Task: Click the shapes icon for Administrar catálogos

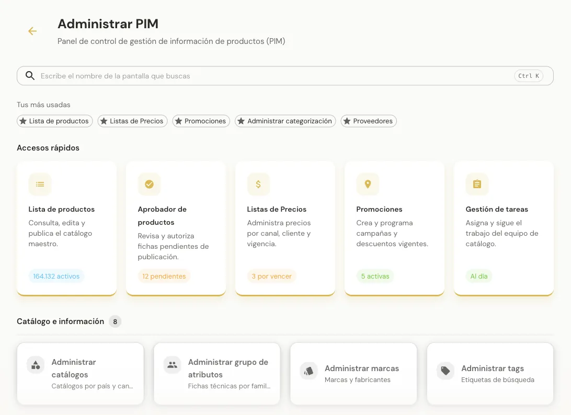Action: [36, 365]
